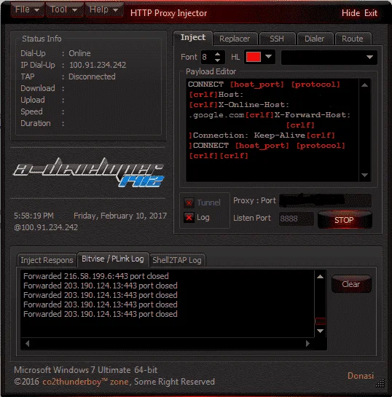Open the Tool menu
This screenshot has width=392, height=397.
click(x=64, y=9)
